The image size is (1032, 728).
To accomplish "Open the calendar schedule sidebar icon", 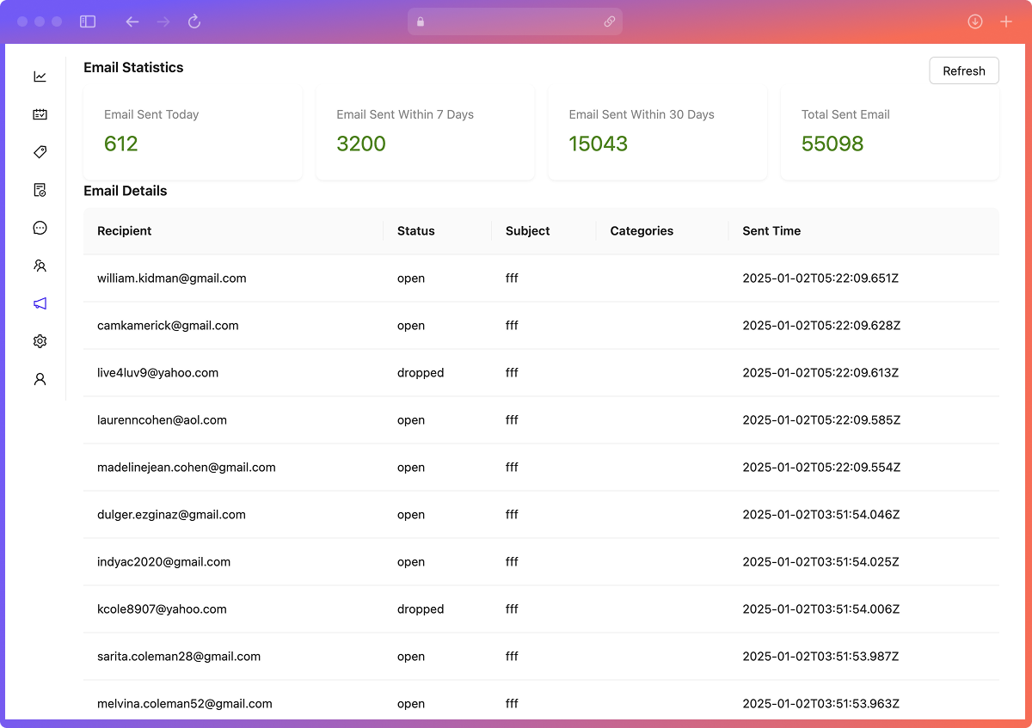I will click(x=40, y=114).
